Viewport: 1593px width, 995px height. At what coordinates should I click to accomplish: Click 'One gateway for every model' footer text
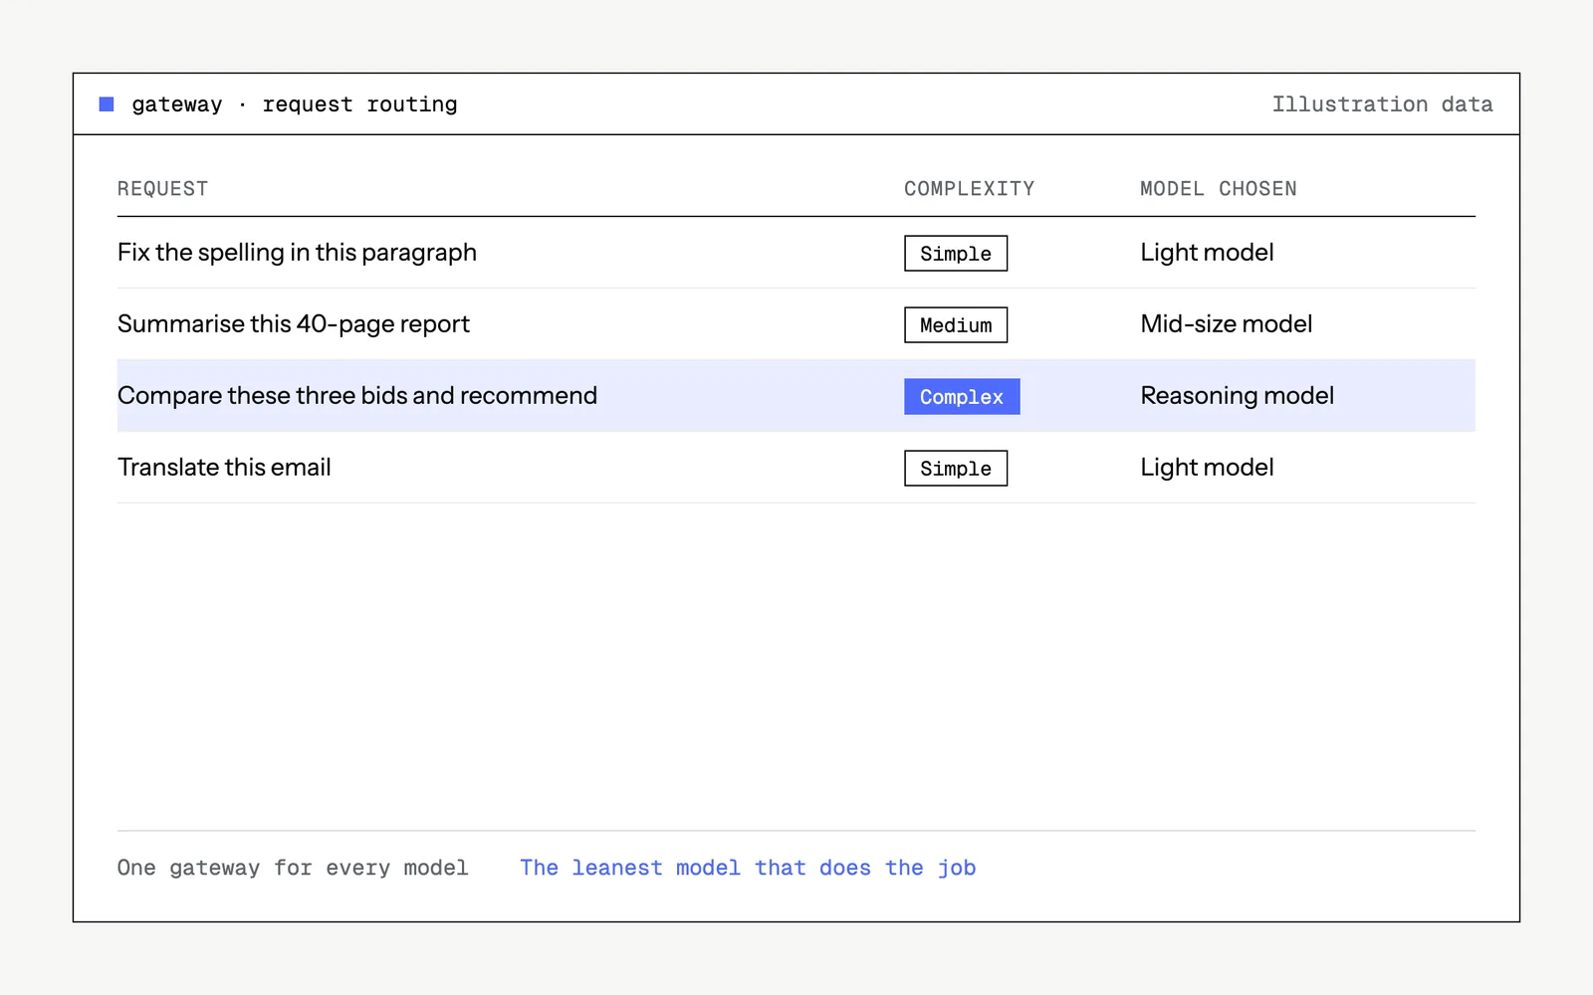coord(293,868)
